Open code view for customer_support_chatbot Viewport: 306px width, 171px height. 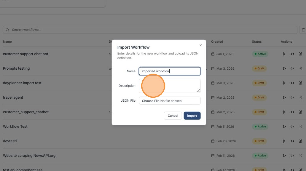pos(292,112)
